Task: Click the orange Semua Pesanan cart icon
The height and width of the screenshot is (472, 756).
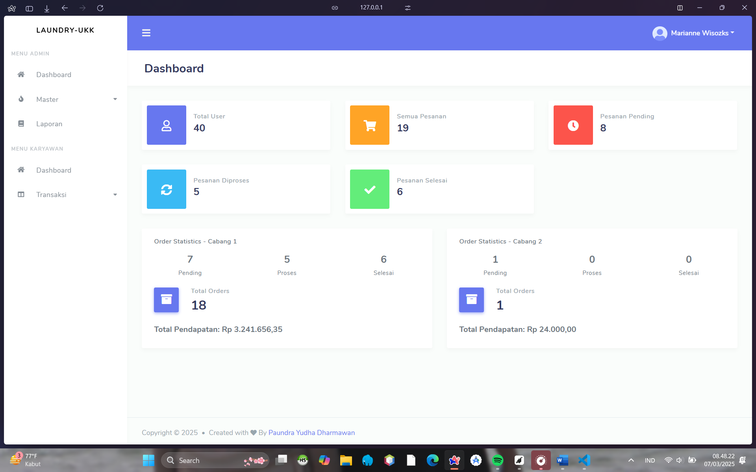Action: 369,125
